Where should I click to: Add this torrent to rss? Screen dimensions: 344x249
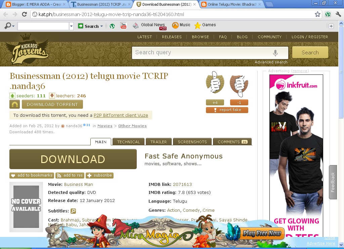(70, 176)
